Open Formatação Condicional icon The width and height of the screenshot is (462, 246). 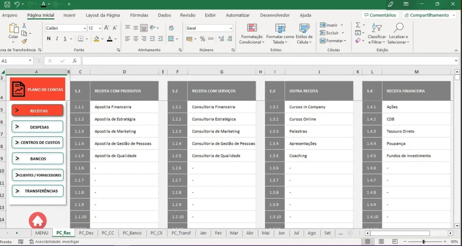[x=252, y=28]
